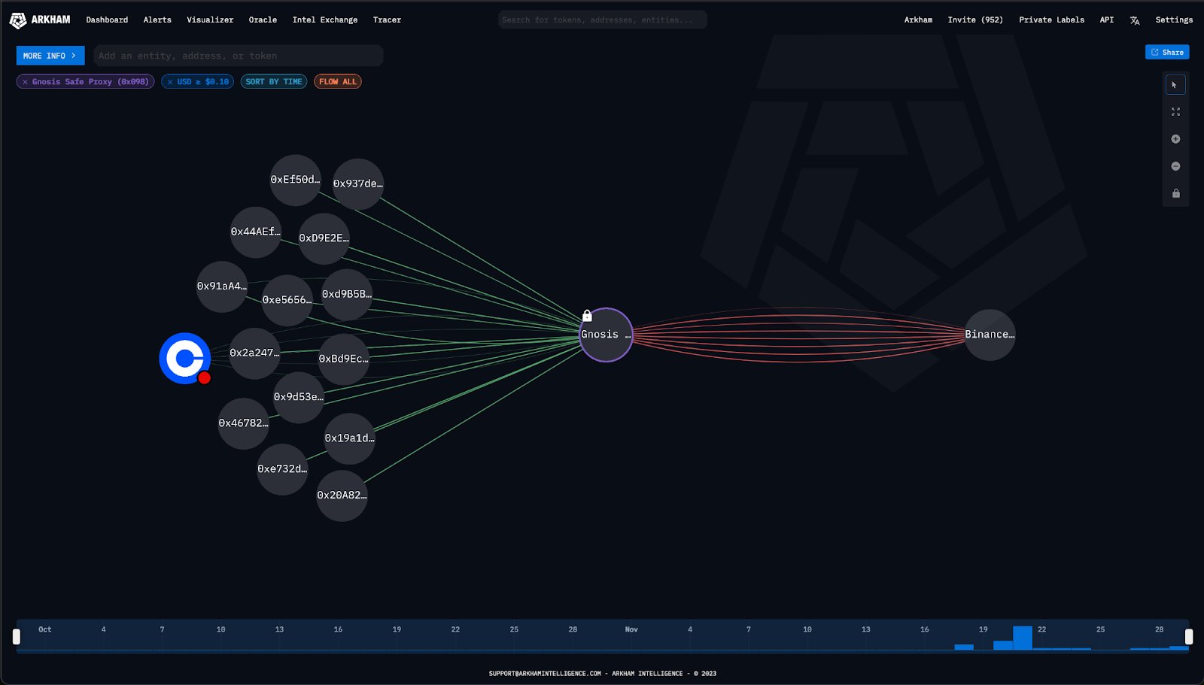Select the 0x91aA4 node
1204x685 pixels.
point(221,286)
